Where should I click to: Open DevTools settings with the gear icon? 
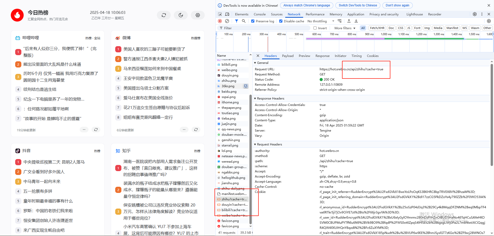pos(474,14)
